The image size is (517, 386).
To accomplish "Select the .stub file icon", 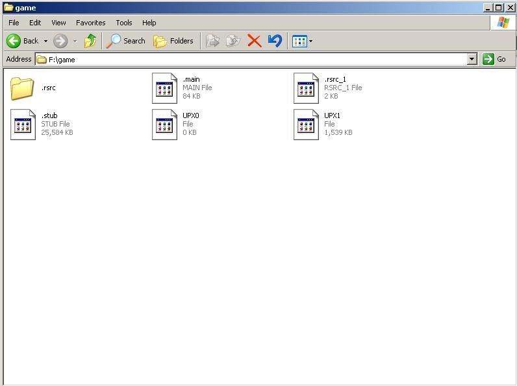I will [x=23, y=124].
